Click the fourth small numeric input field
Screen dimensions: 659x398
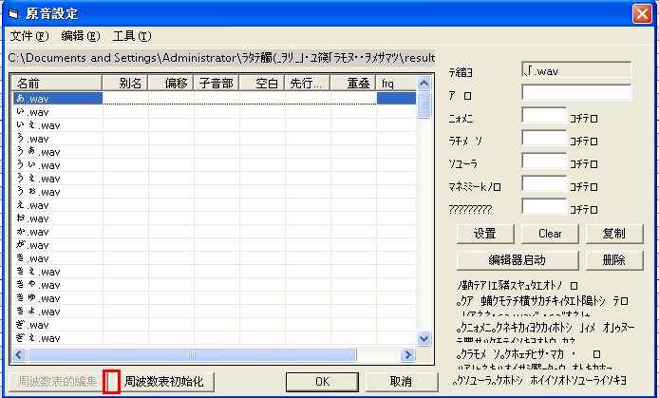tap(544, 183)
